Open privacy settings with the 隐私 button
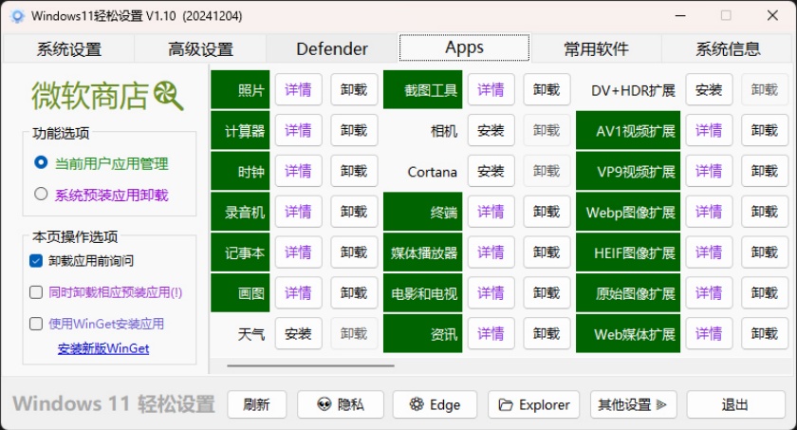797x430 pixels. [x=340, y=404]
